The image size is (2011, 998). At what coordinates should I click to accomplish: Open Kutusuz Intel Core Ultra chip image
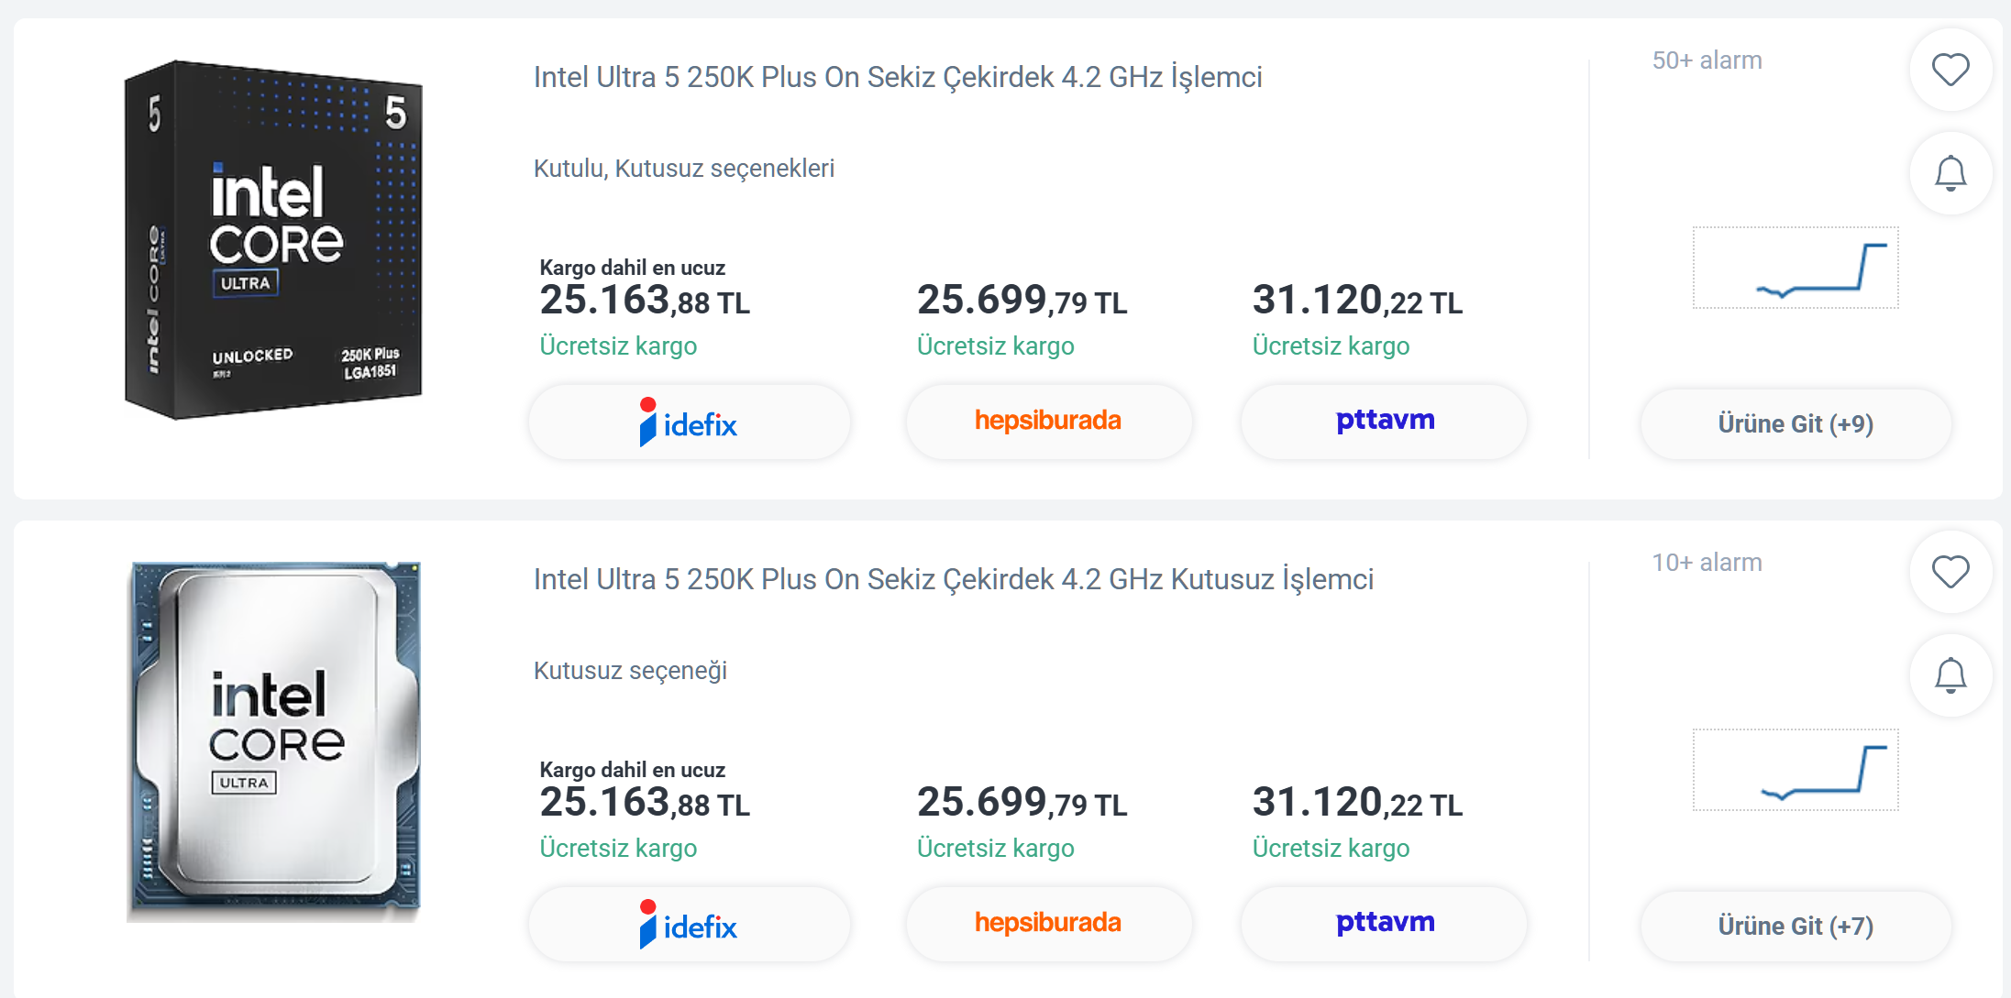pyautogui.click(x=273, y=741)
